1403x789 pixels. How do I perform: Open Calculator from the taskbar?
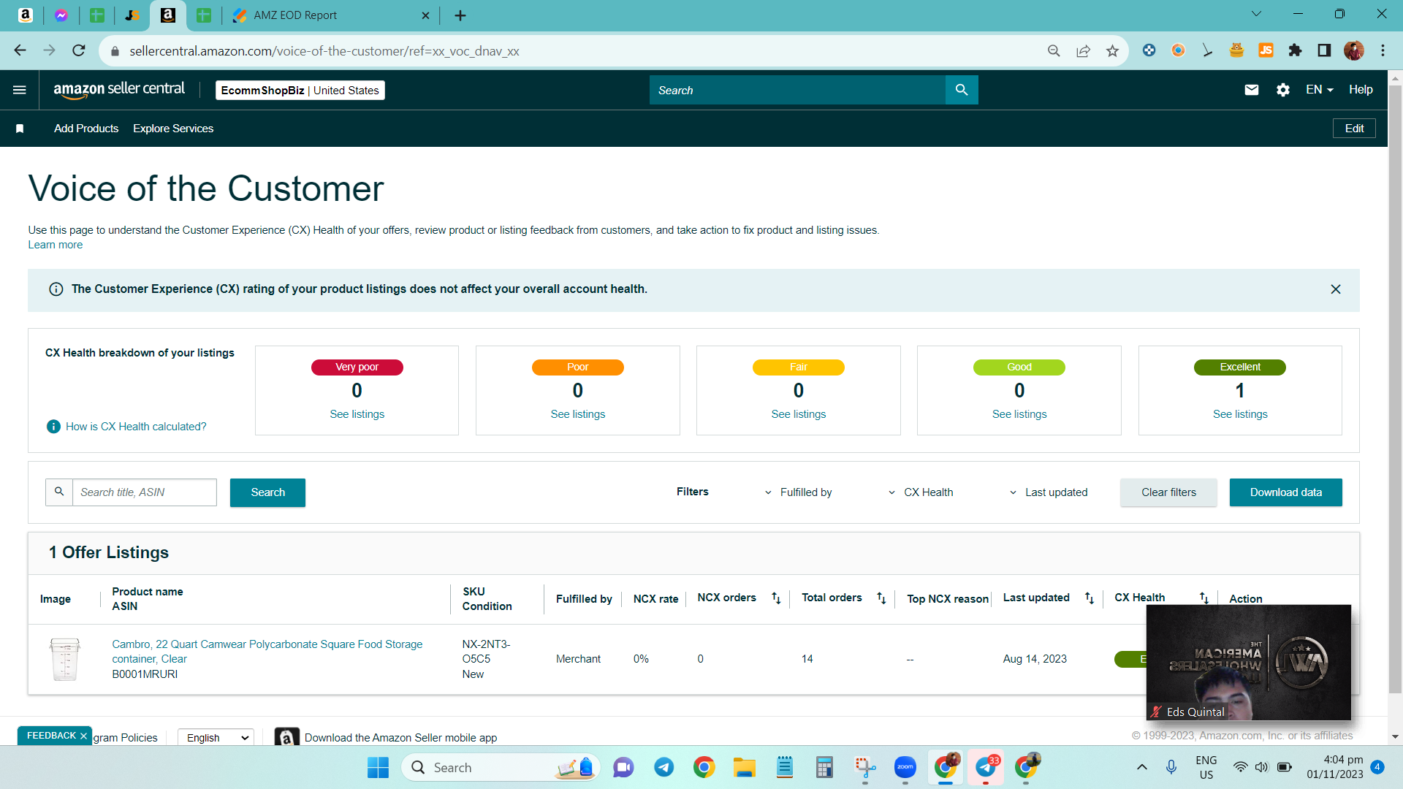tap(824, 768)
